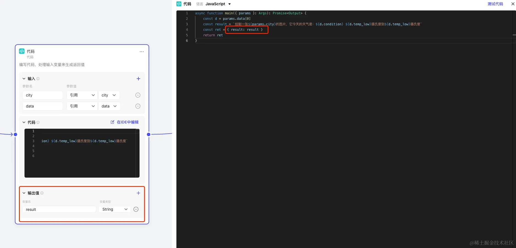Click code line 1 'async function main' in IDE
Viewport: 516px width, 248px height.
pos(251,13)
